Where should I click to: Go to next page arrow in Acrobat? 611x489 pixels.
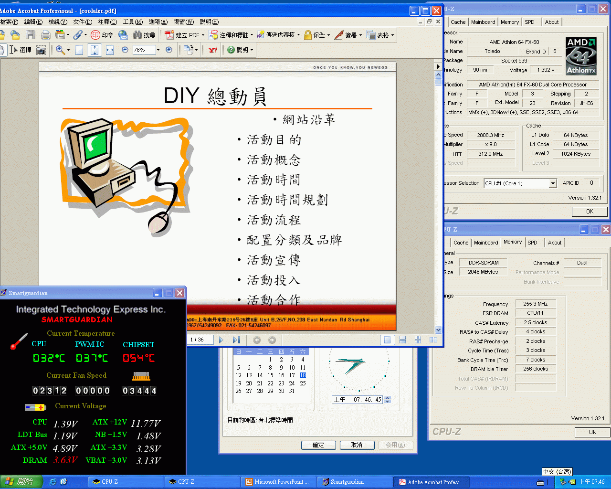pos(221,340)
